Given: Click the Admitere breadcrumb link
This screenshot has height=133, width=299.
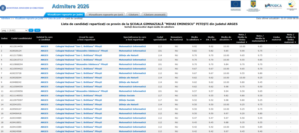Looking at the screenshot, I should click(6, 18).
